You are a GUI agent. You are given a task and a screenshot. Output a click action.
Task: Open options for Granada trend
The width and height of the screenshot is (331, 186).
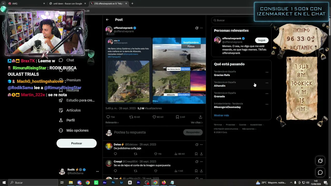point(267,94)
